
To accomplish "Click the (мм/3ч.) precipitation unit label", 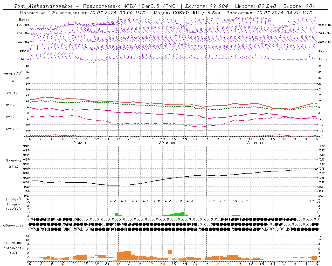I will [x=13, y=199].
